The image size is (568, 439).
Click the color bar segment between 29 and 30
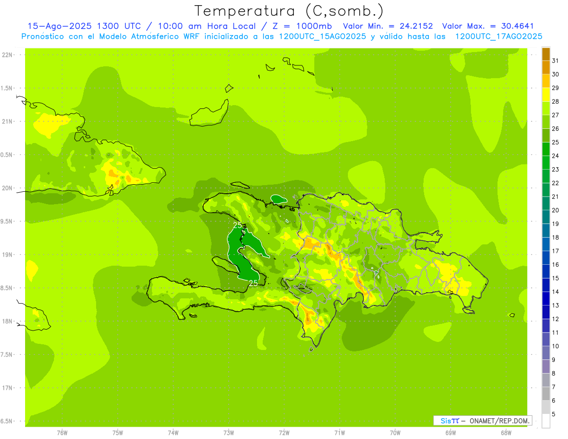(546, 81)
